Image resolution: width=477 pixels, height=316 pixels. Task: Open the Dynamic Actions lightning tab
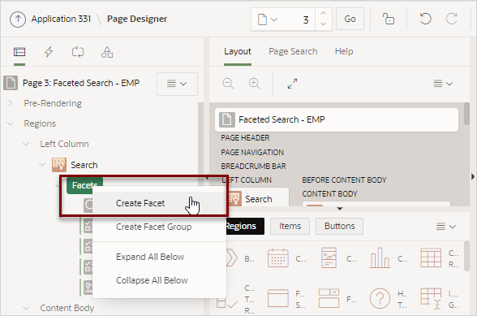click(49, 52)
